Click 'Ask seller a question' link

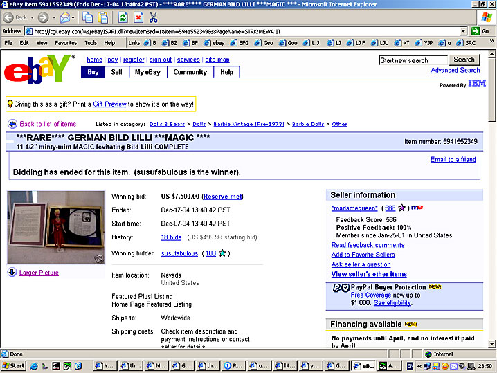361,264
